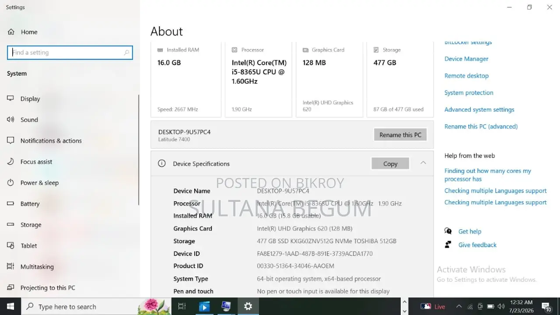
Task: Open Give feedback link
Action: pyautogui.click(x=477, y=245)
